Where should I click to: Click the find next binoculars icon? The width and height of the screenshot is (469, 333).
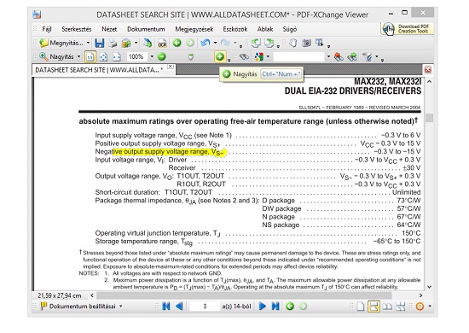pos(352,57)
